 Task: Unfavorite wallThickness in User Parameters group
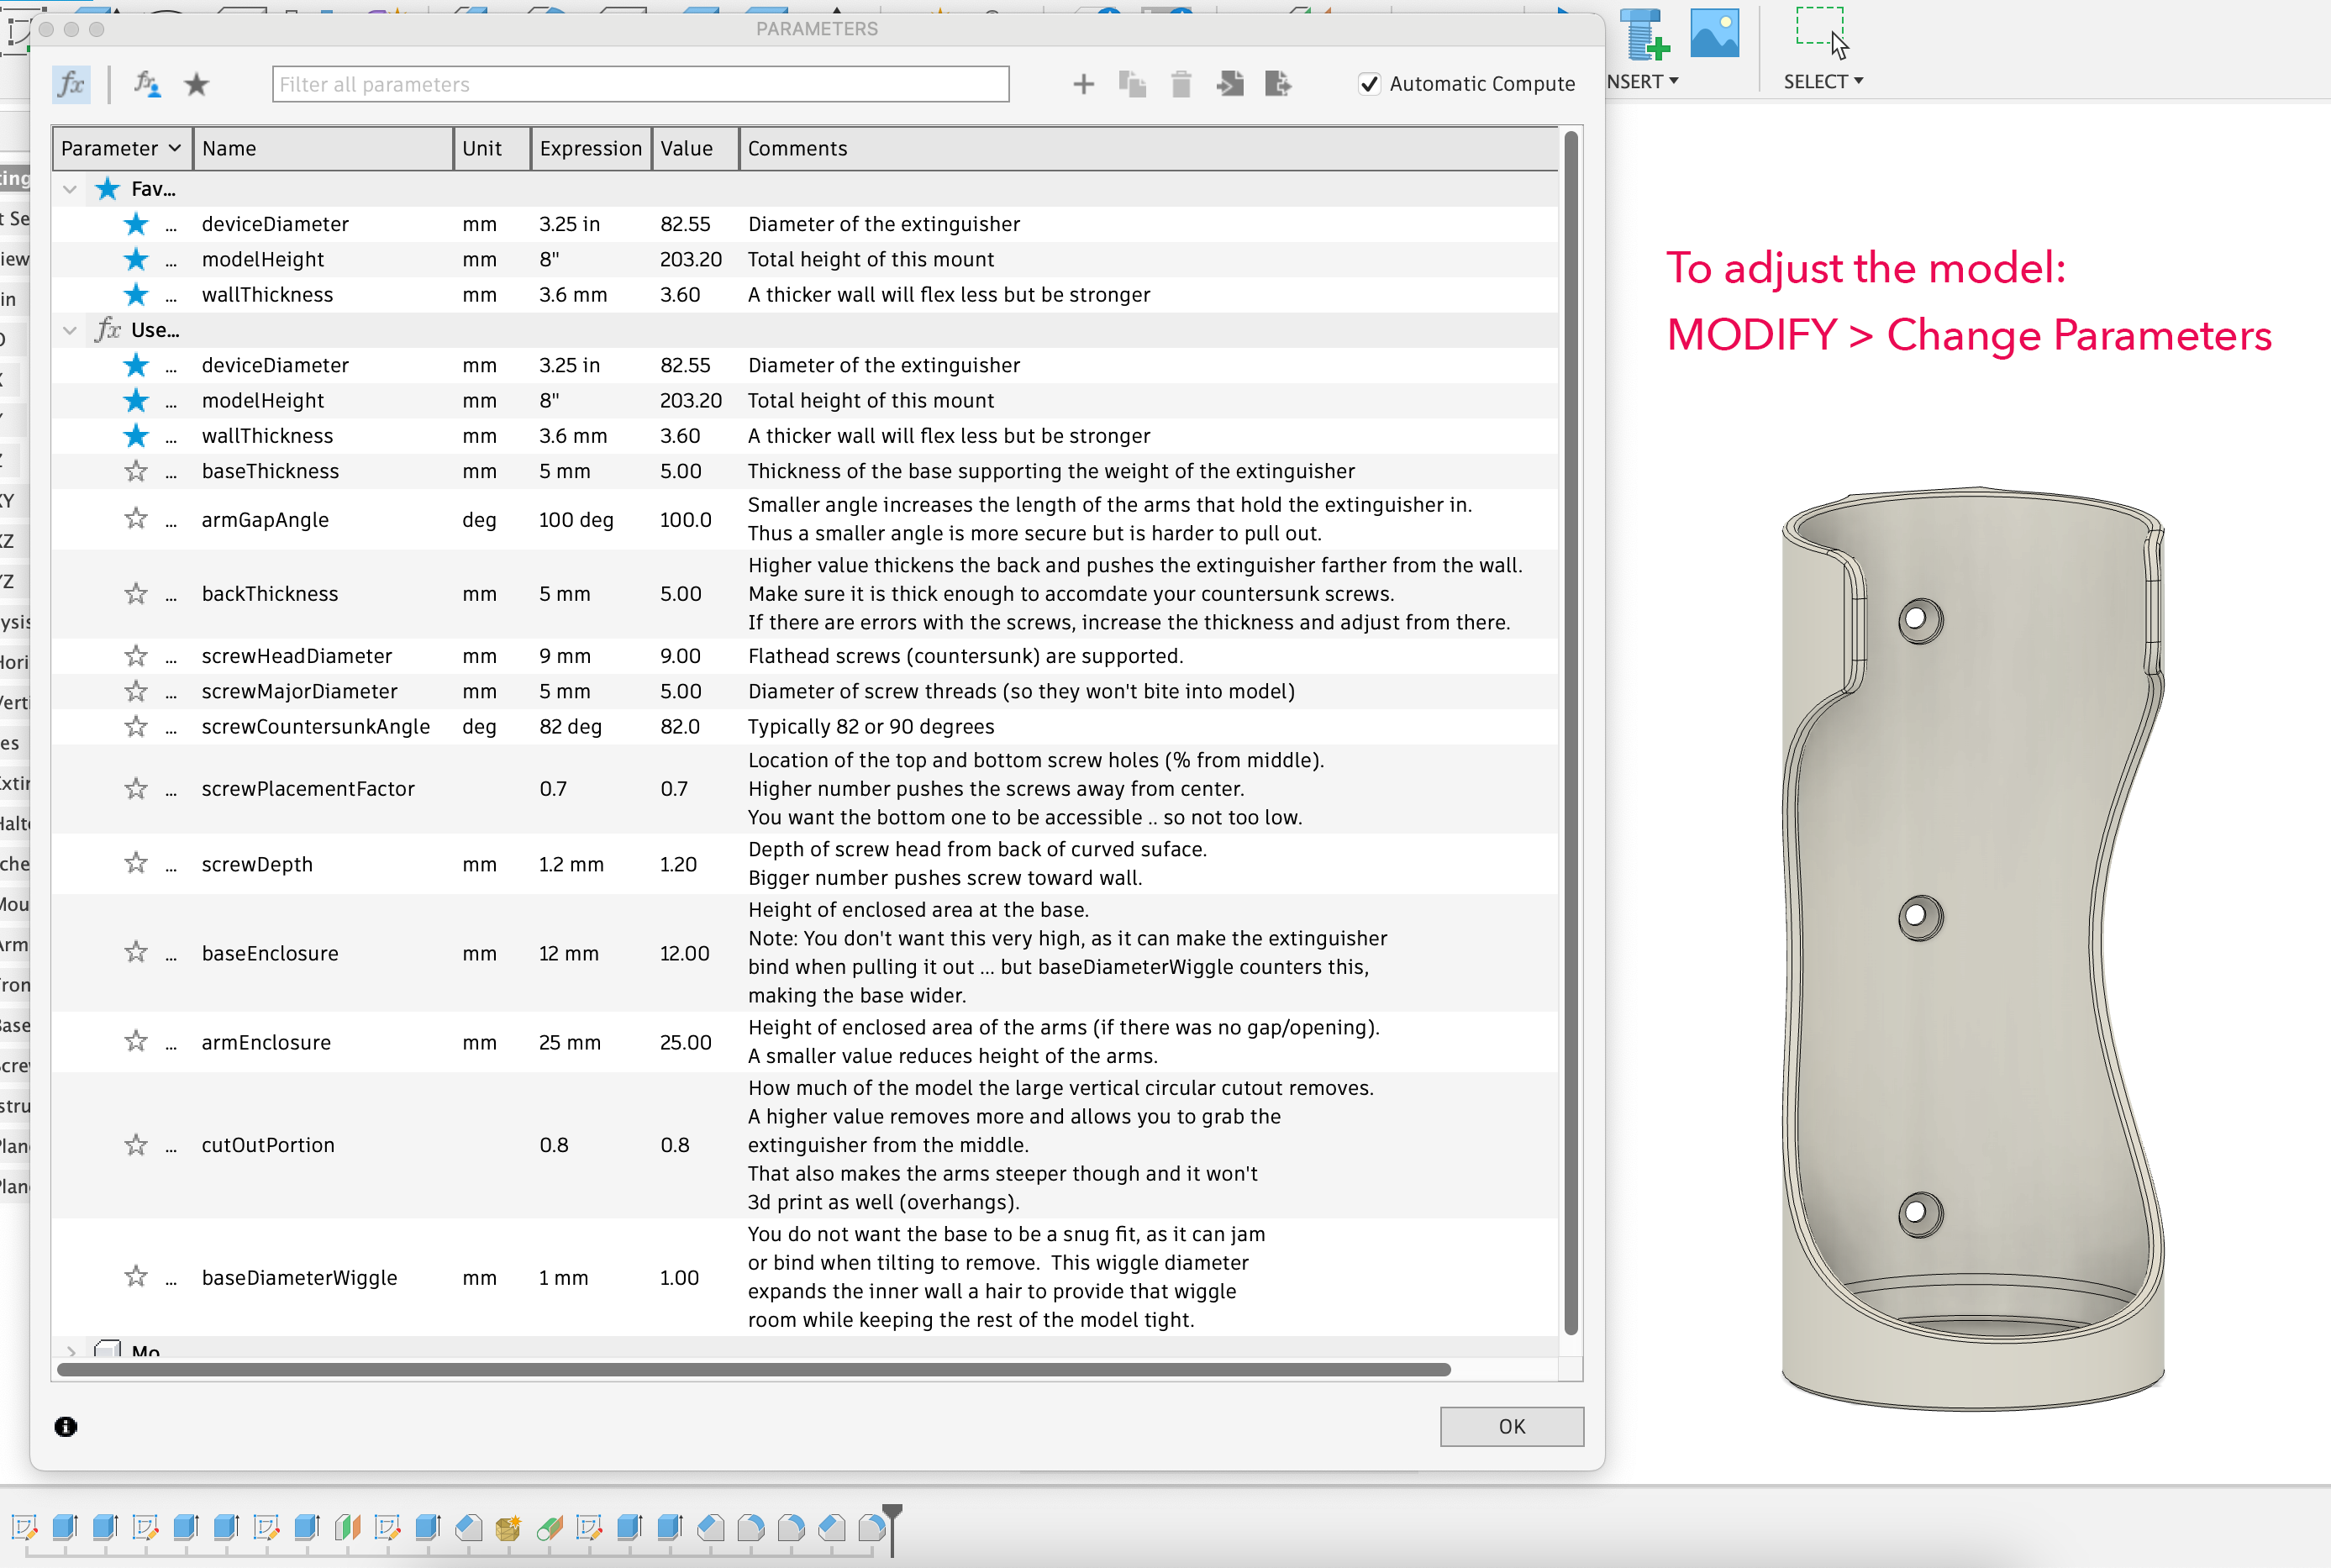pos(136,436)
